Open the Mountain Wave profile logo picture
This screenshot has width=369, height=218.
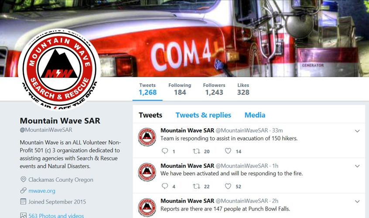[x=59, y=69]
